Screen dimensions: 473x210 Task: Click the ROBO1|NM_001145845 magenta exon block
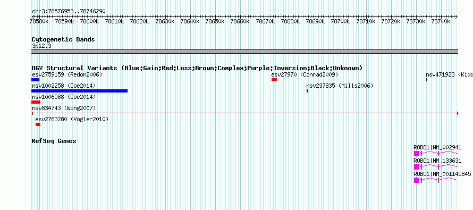tap(416, 180)
